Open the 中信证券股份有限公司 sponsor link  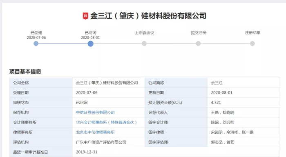pyautogui.click(x=95, y=112)
